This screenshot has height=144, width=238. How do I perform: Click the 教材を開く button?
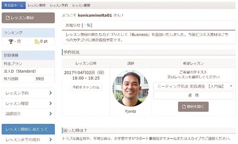click(x=193, y=107)
